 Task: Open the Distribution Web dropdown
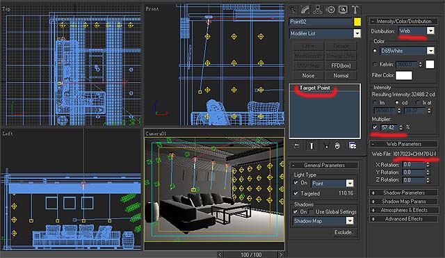coord(416,31)
